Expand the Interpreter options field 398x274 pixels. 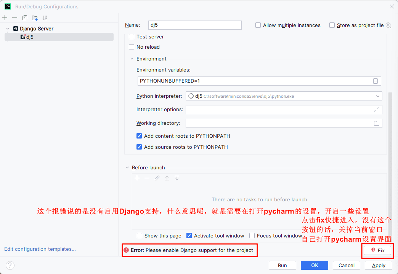376,110
